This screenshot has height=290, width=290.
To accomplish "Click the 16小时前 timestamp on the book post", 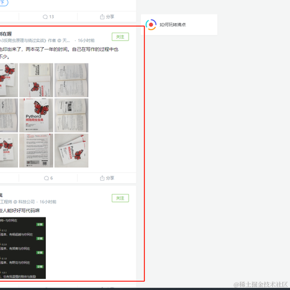I will pos(86,40).
